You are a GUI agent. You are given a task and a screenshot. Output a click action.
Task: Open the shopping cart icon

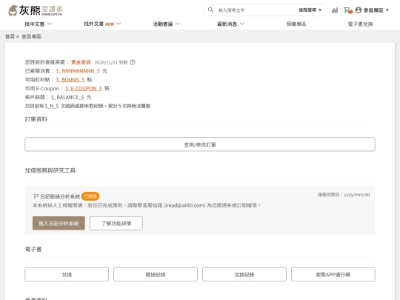(347, 10)
